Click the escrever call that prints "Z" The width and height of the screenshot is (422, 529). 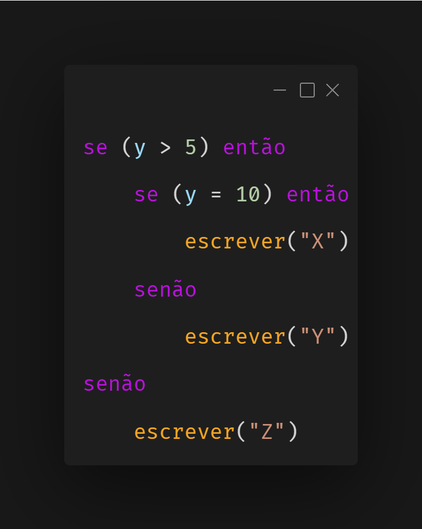click(185, 431)
